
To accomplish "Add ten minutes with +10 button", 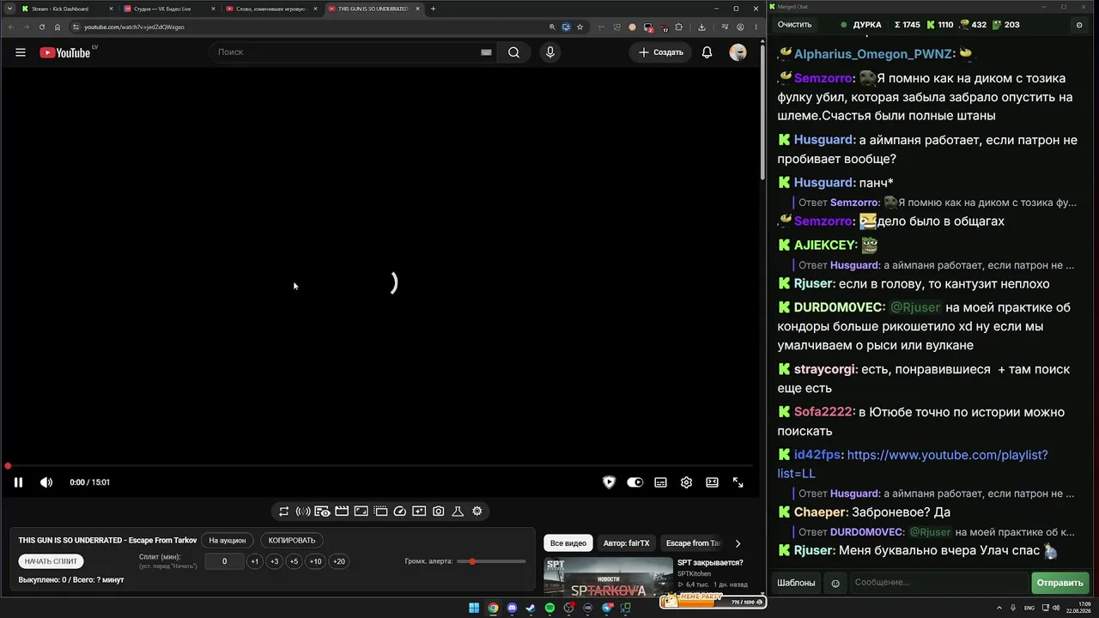I will tap(316, 561).
